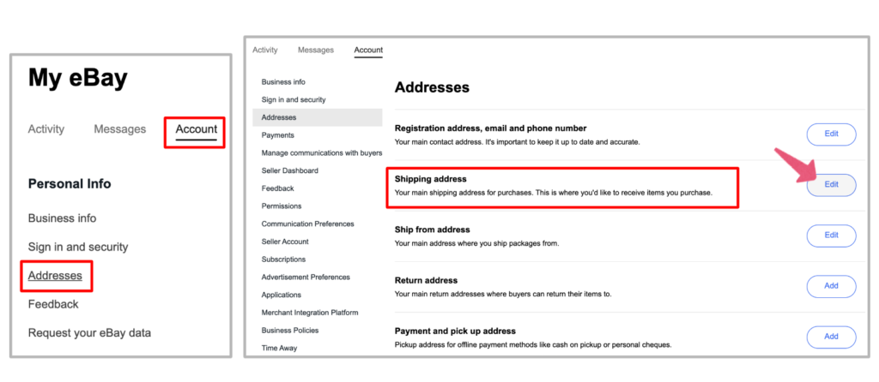Add a Return address
Image resolution: width=879 pixels, height=382 pixels.
point(831,286)
